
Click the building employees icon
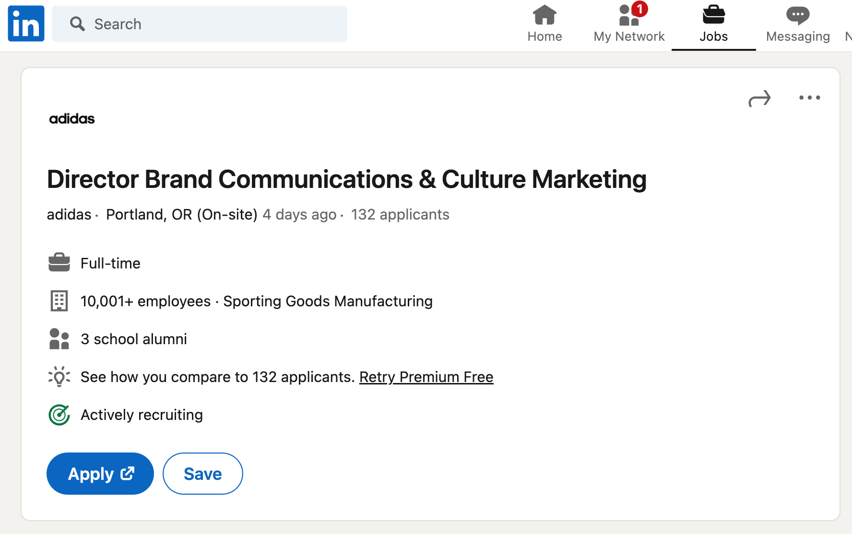coord(59,301)
